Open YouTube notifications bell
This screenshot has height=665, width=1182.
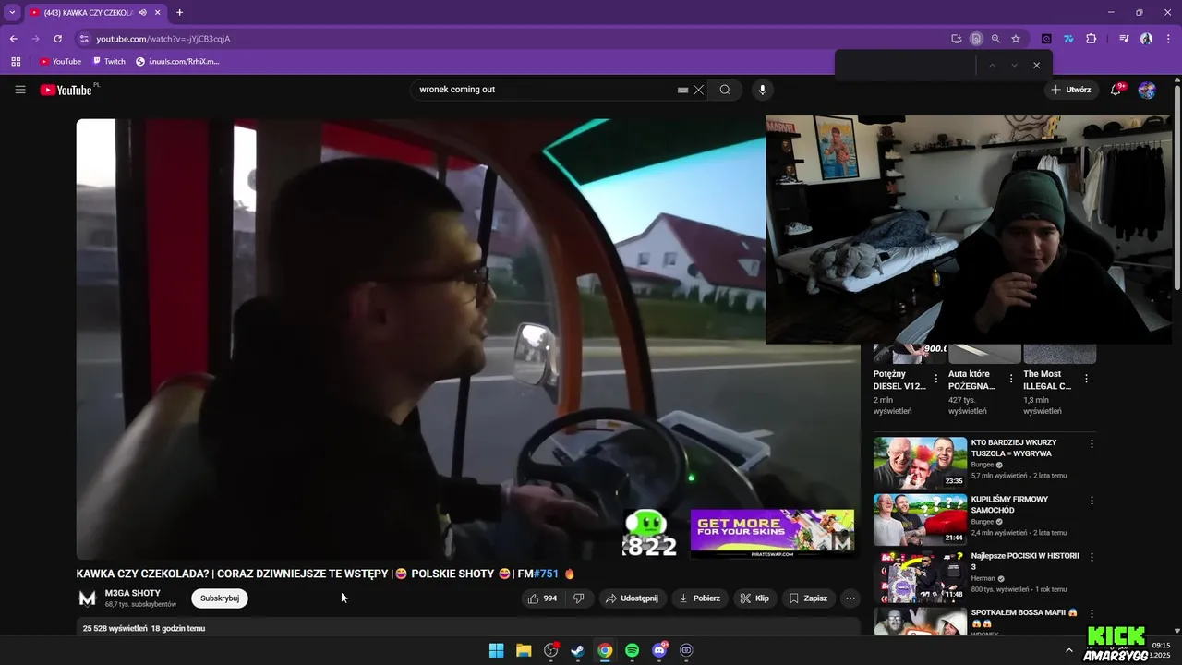coord(1116,90)
